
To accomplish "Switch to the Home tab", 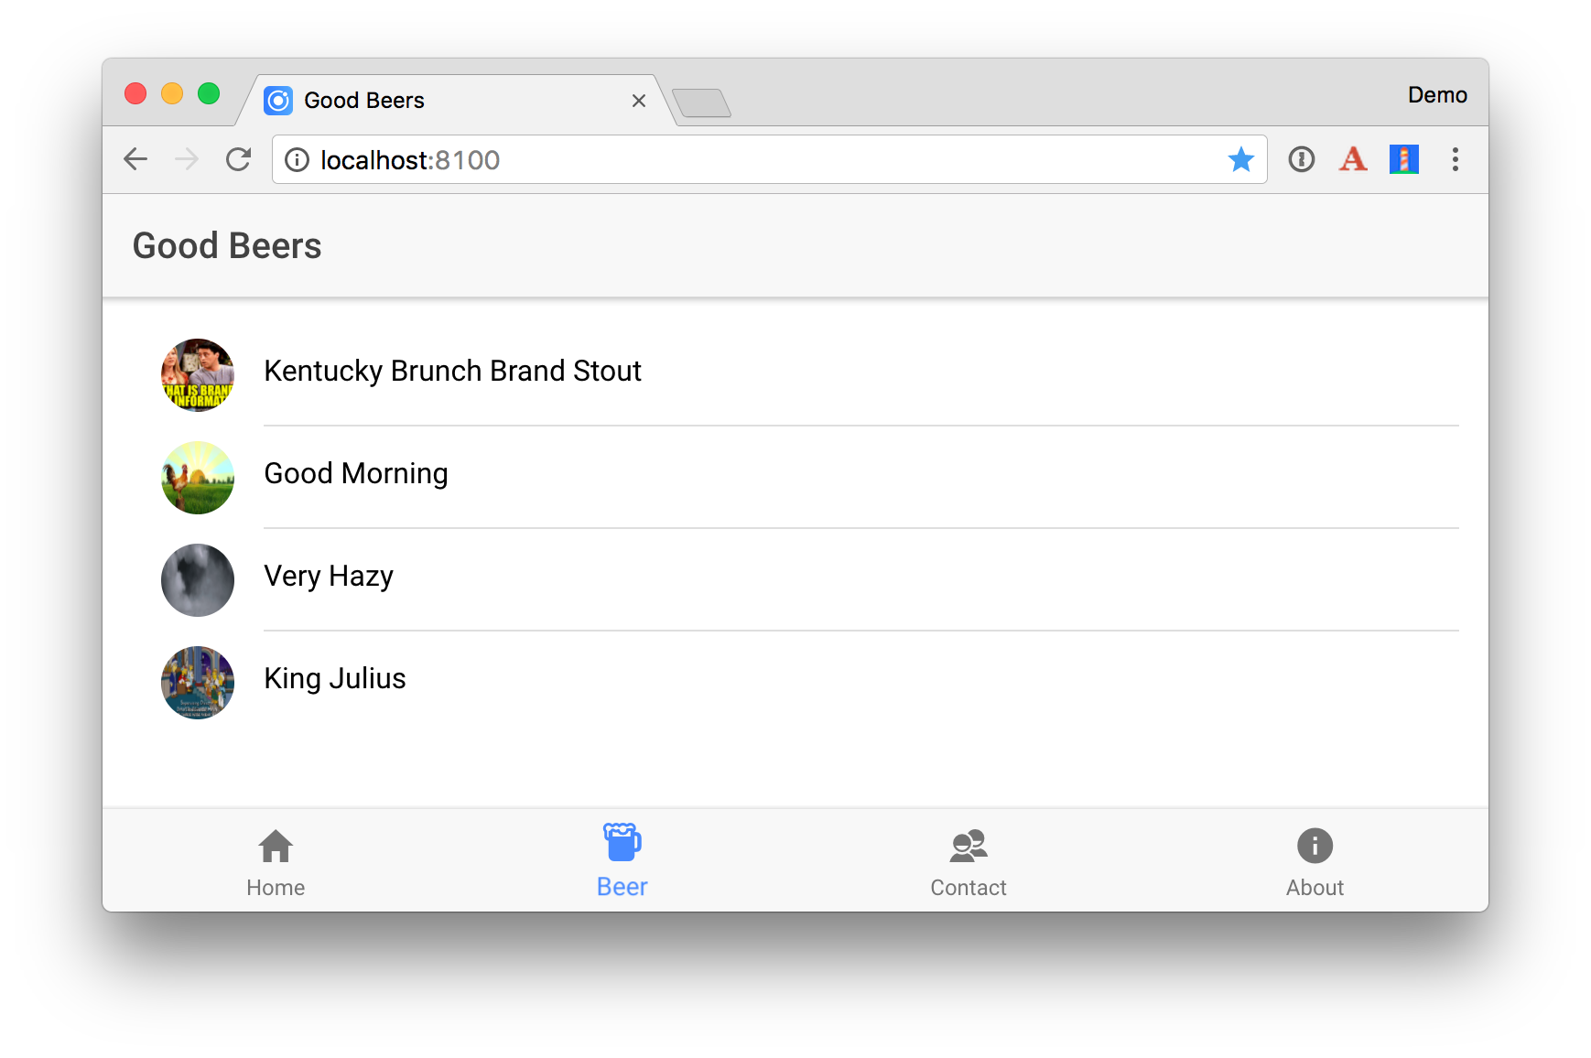I will 276,860.
